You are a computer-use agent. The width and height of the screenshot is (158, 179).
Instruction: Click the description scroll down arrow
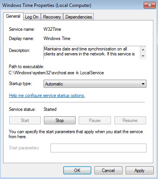(143, 56)
